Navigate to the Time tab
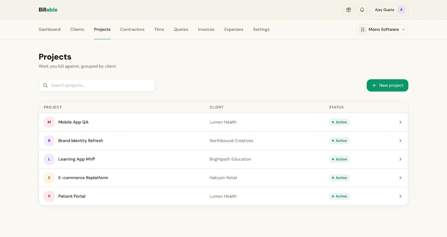This screenshot has height=237, width=447. click(x=159, y=30)
